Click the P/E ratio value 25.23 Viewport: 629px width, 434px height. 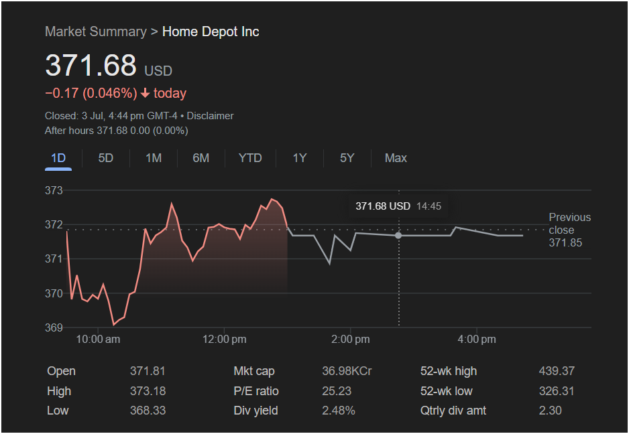(x=337, y=391)
